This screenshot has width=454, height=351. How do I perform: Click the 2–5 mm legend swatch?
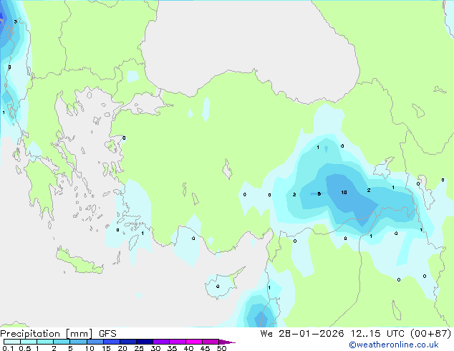[62, 342]
